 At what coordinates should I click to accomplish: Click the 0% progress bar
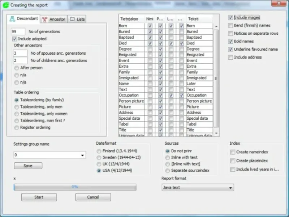tap(75, 187)
